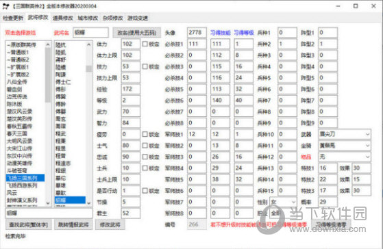Switch to the 检查更新 tab
Screen dimensions: 383x249
click(13, 18)
